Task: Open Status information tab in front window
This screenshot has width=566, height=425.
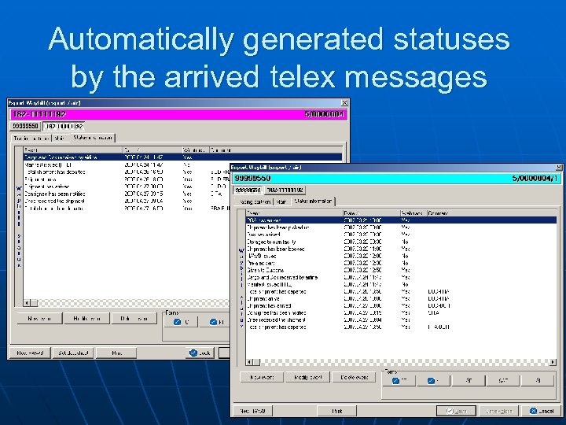Action: point(313,201)
